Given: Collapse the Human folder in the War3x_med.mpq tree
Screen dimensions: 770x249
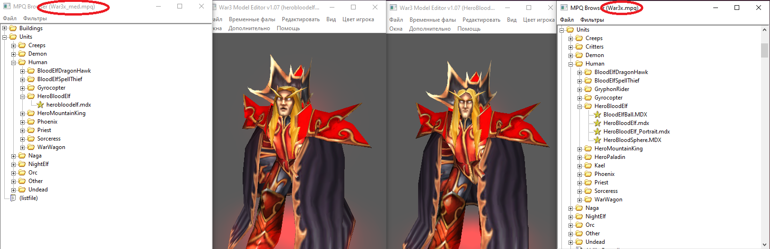Looking at the screenshot, I should (x=14, y=62).
